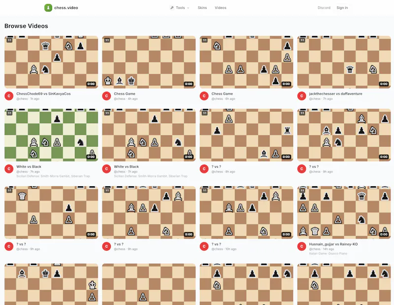This screenshot has width=394, height=305.
Task: Open the jackthechesser vs daffaventure video thumbnail
Action: pos(344,62)
